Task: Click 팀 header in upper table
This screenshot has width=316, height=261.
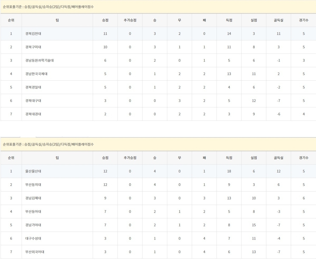Action: click(57, 20)
